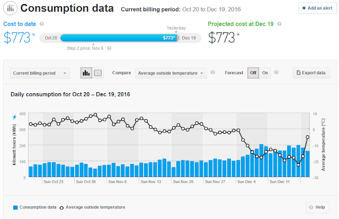
Task: Turn Forecast on
Action: click(x=265, y=73)
